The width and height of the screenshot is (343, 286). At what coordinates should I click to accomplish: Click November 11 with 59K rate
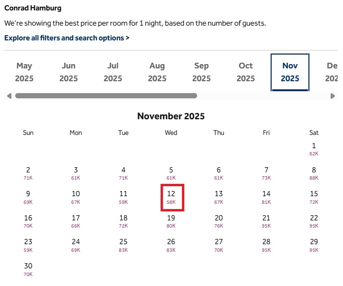[x=124, y=197]
